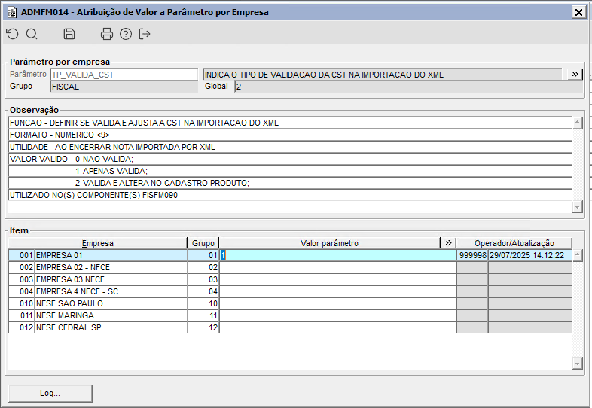Open the search magnifier tool

[x=32, y=34]
